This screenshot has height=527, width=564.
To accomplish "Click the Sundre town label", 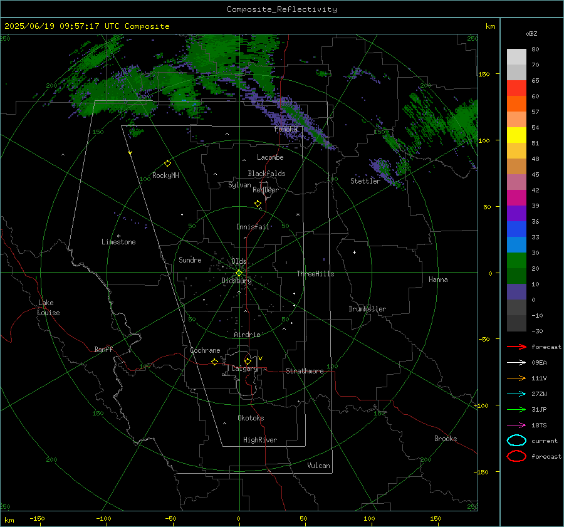I will point(190,259).
